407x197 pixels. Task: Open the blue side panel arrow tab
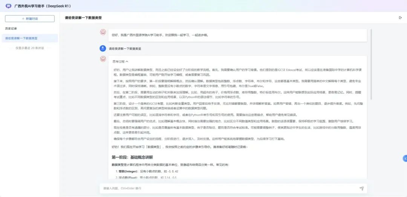[405, 158]
